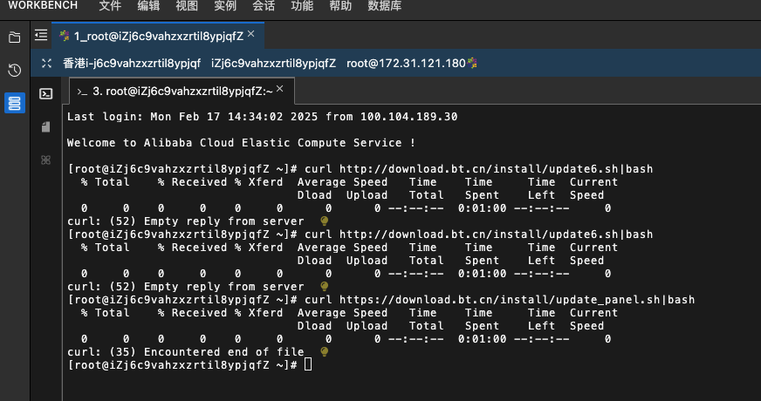This screenshot has width=761, height=401.
Task: Click the terminal icon in inner sidebar
Action: pyautogui.click(x=46, y=93)
